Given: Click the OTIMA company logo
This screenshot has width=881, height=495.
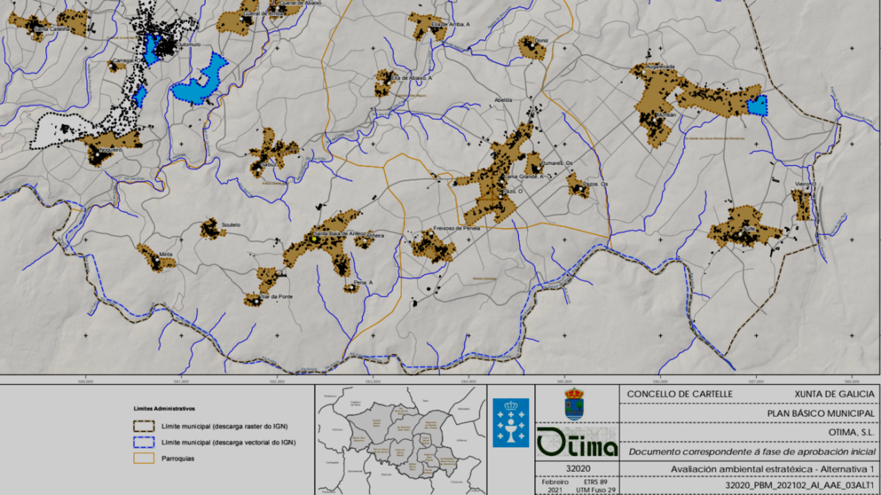Looking at the screenshot, I should point(577,441).
